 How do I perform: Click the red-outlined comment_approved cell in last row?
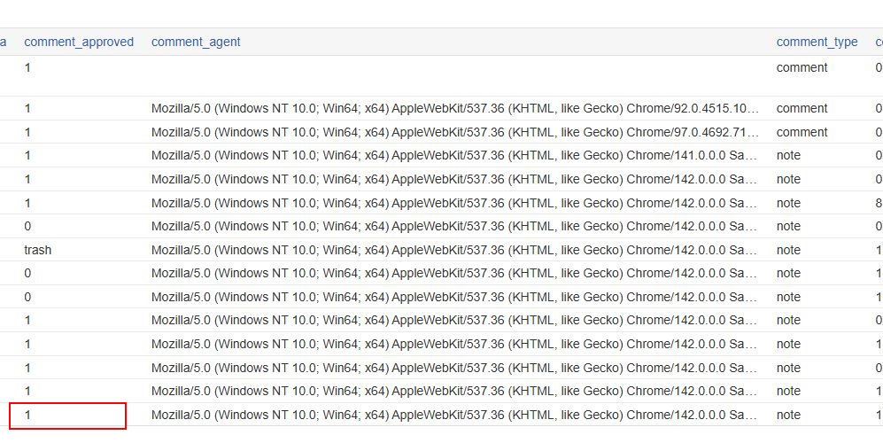click(x=67, y=415)
